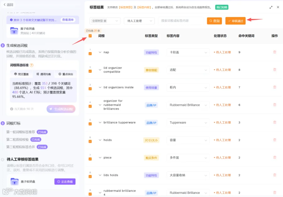Click the 命中关键词 column header

[x=246, y=36]
